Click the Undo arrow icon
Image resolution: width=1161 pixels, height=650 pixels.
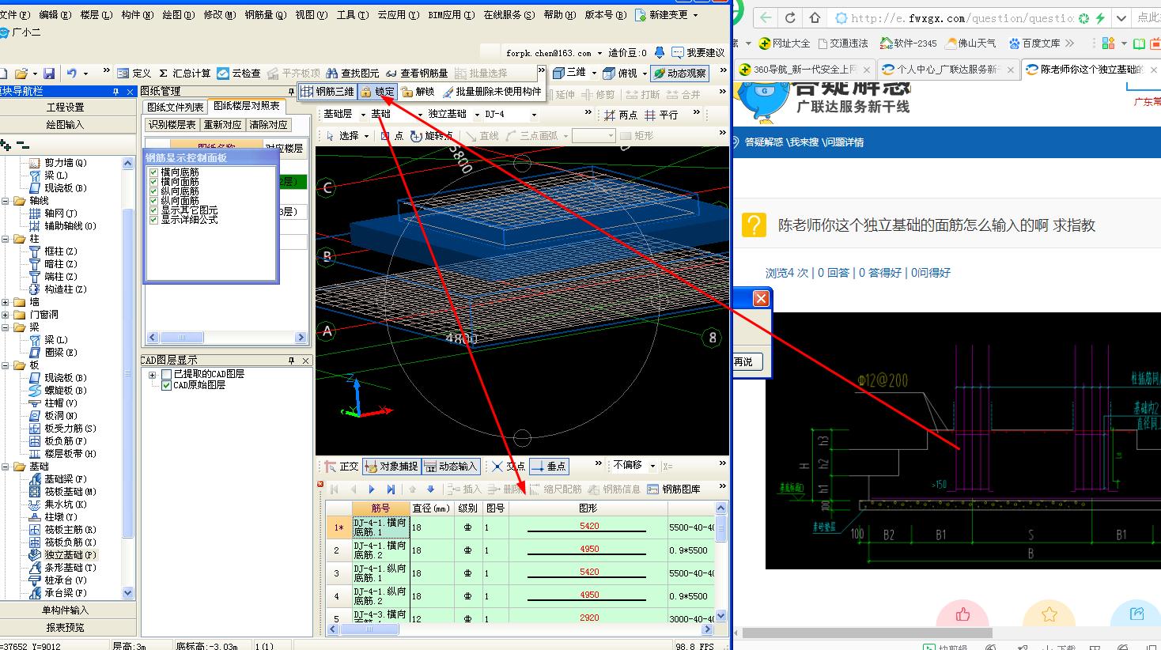(x=72, y=74)
